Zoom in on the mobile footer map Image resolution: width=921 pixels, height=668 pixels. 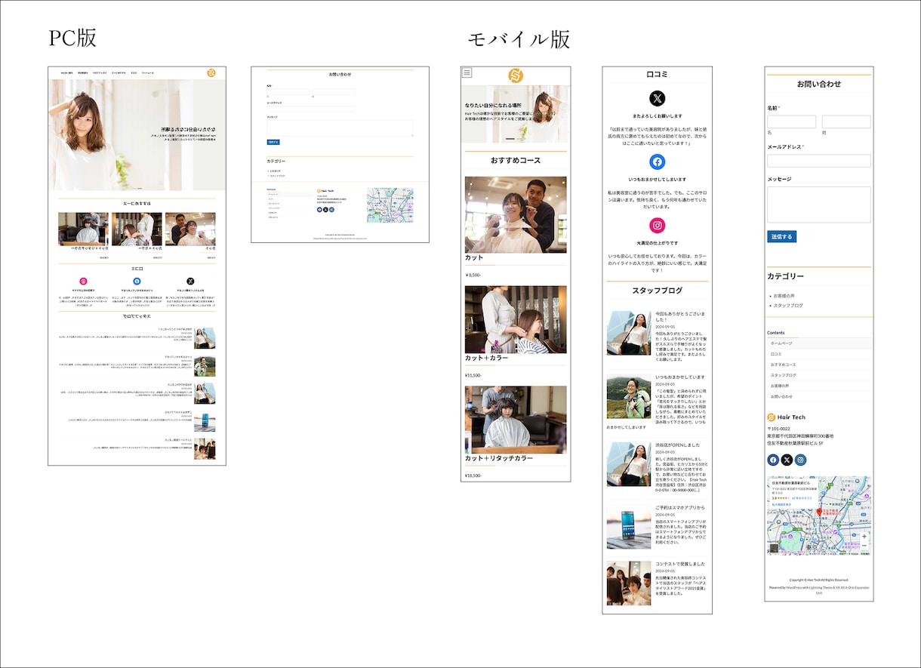pos(864,536)
